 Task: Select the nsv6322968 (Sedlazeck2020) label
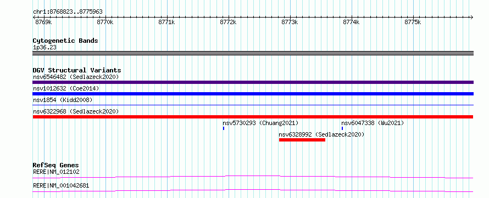tap(76, 111)
